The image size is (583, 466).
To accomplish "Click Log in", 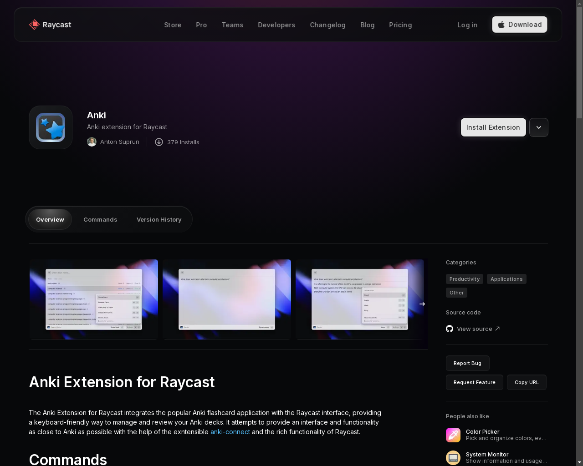I will click(467, 25).
